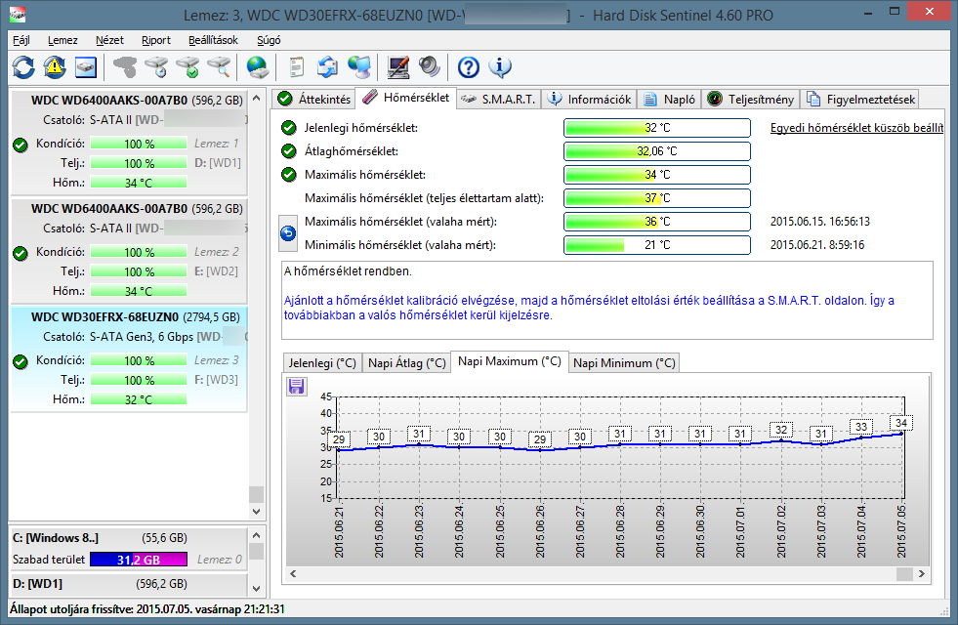The width and height of the screenshot is (958, 625).
Task: Click the disk with magnifier toolbar icon
Action: coord(220,67)
